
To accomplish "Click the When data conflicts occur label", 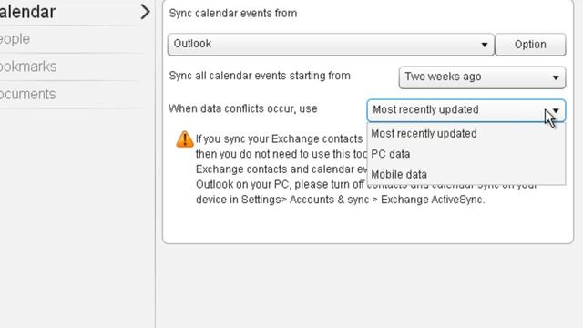I will coord(243,108).
